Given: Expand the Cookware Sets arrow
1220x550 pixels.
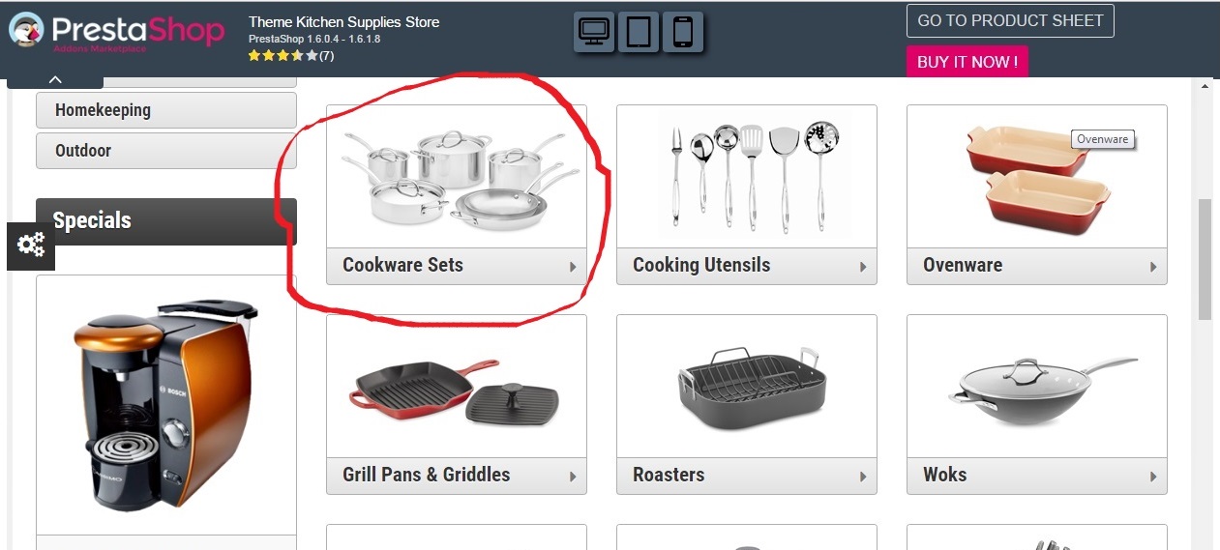Looking at the screenshot, I should [573, 267].
